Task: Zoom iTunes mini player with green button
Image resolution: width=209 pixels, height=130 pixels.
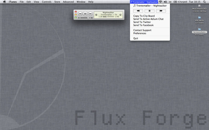Action: point(76,17)
